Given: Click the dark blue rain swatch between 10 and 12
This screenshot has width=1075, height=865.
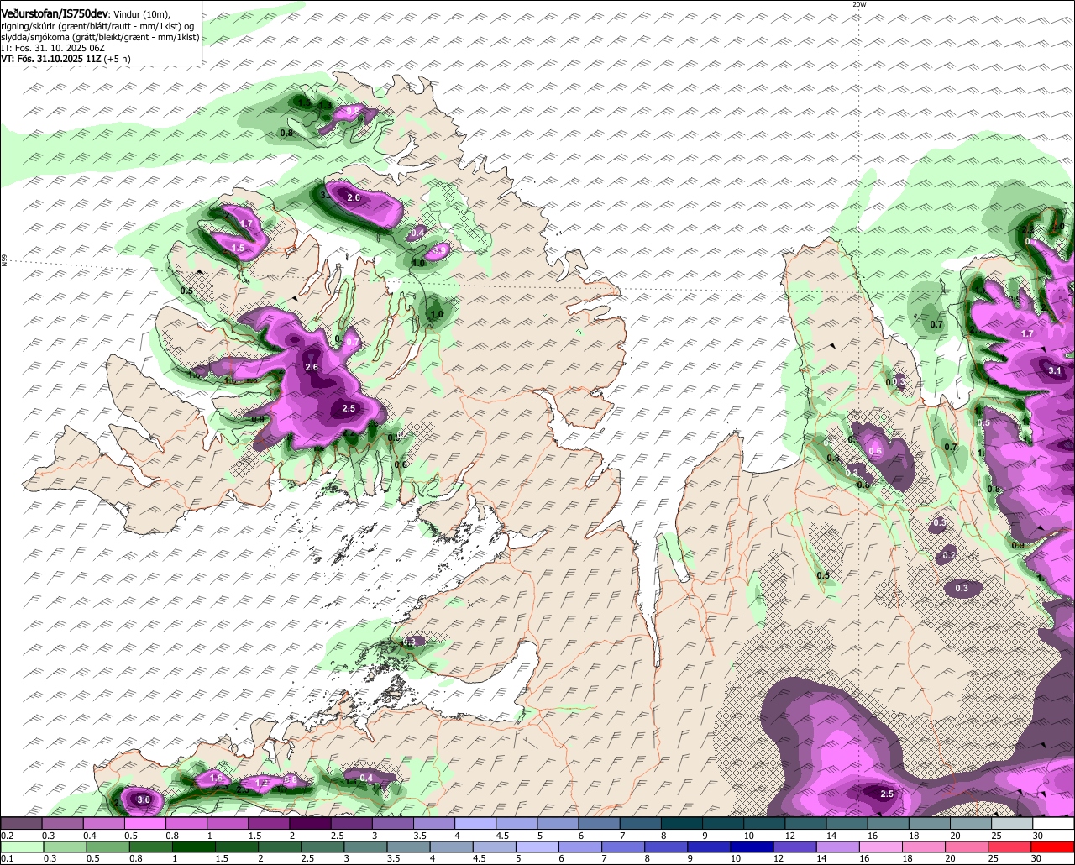Looking at the screenshot, I should pos(752,847).
